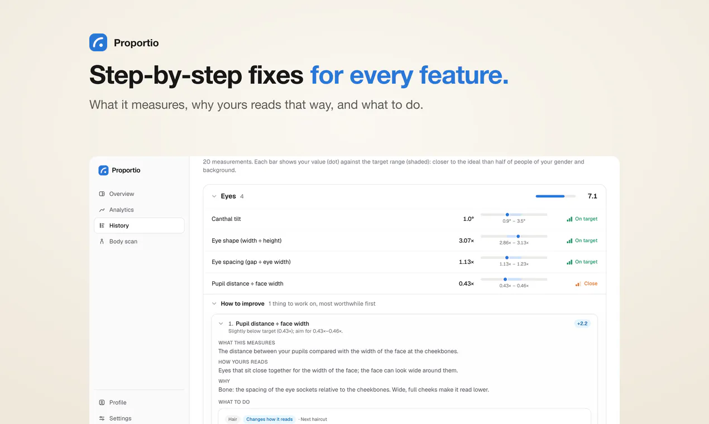Click the Overview panel icon
Image resolution: width=709 pixels, height=424 pixels.
(102, 194)
